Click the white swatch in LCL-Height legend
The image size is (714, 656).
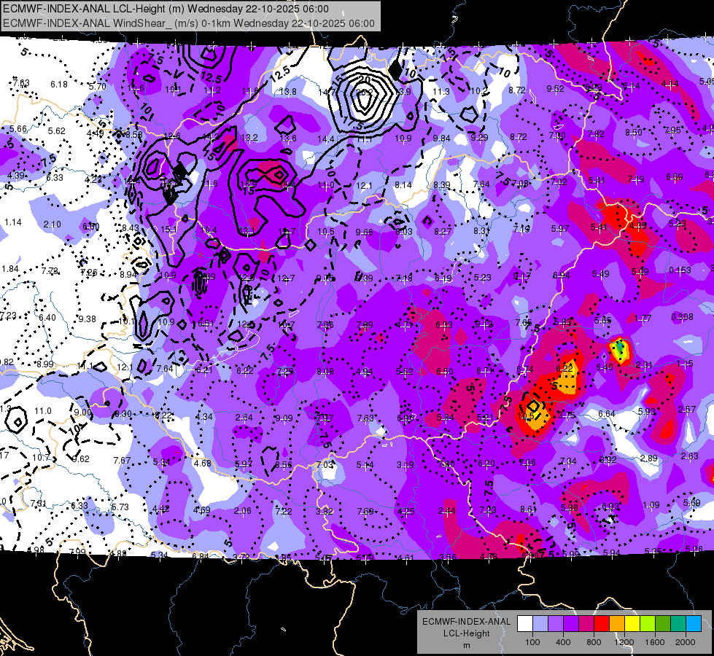[x=525, y=624]
